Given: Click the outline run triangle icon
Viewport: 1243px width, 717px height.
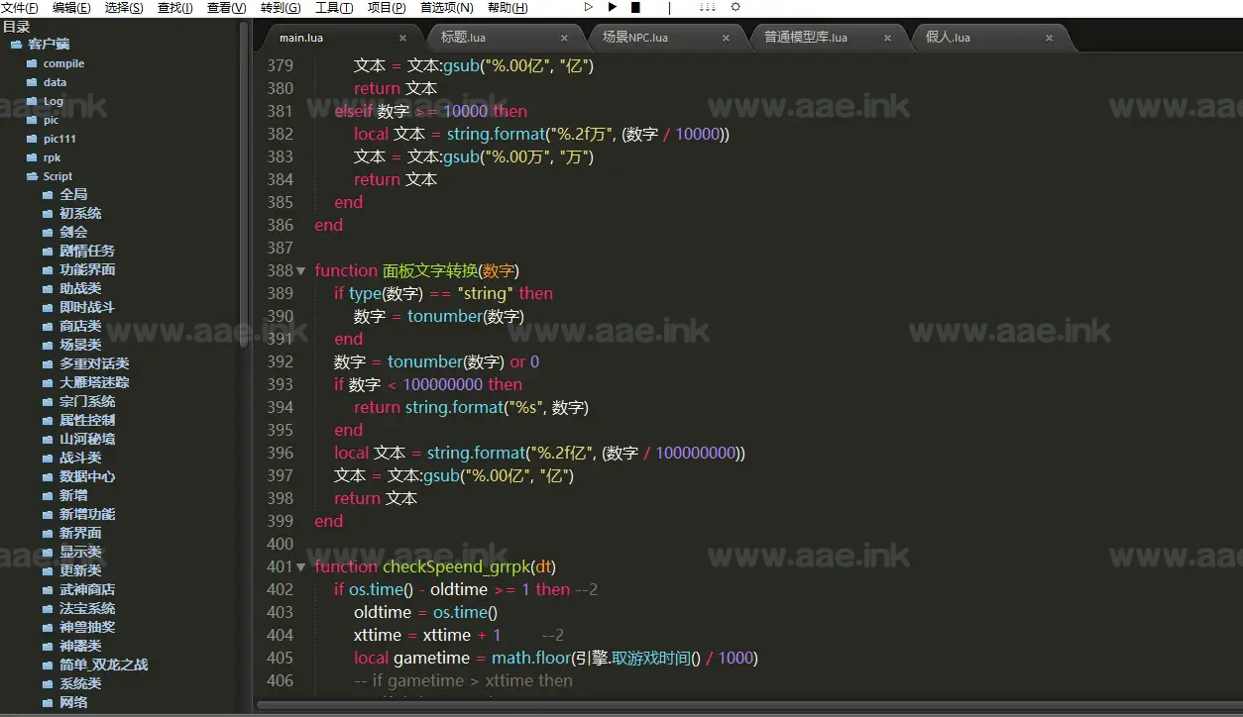Looking at the screenshot, I should [588, 7].
